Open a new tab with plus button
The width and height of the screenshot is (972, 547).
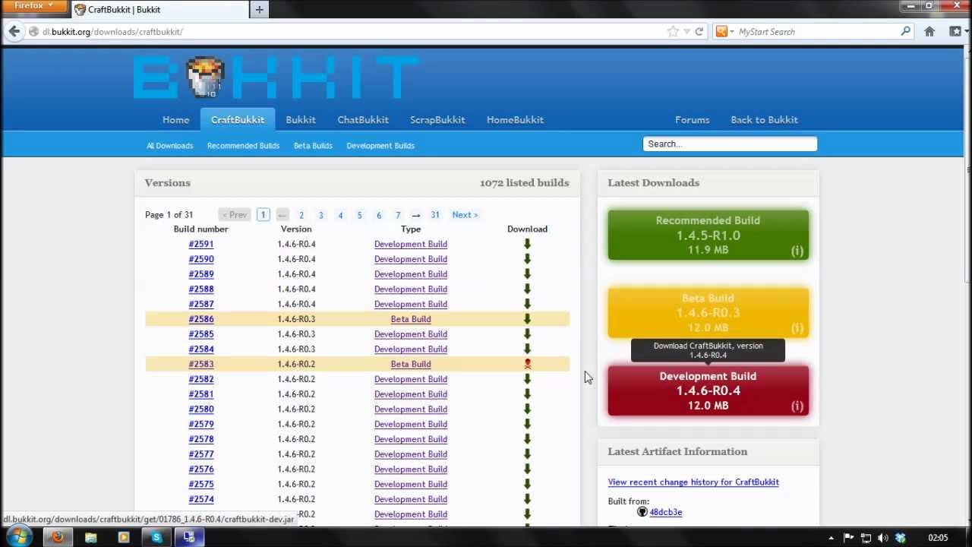click(260, 9)
